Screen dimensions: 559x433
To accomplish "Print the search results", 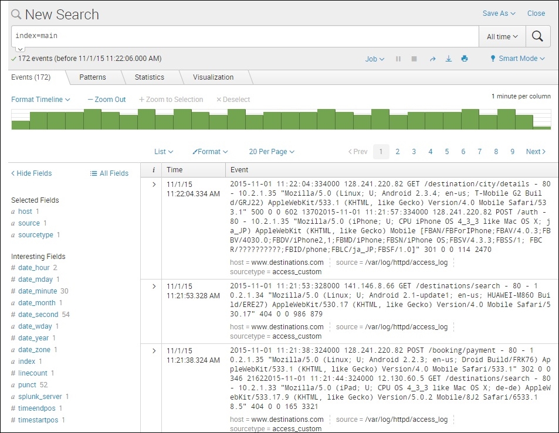I will 465,59.
